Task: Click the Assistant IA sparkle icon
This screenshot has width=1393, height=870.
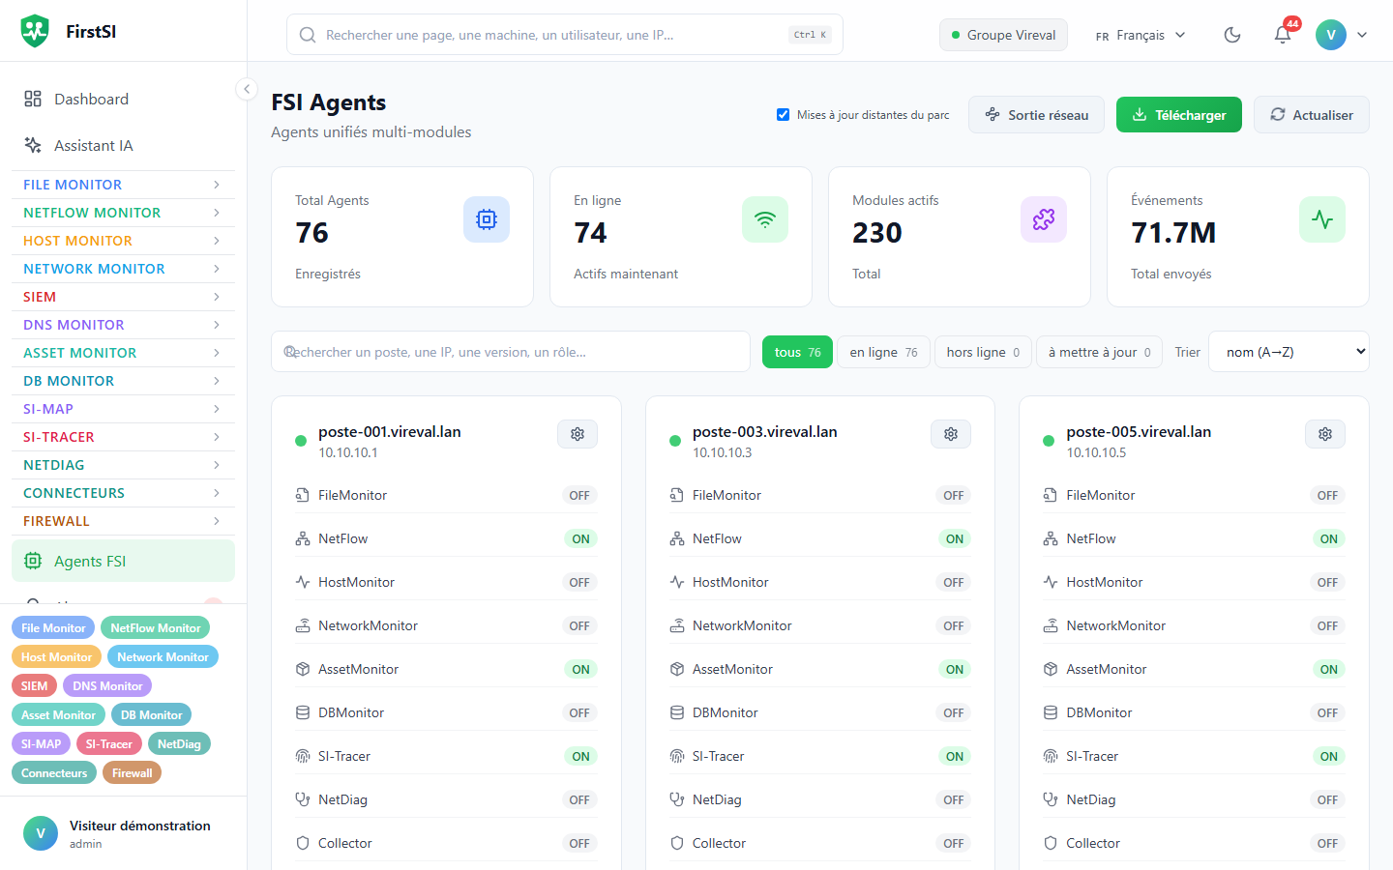Action: click(x=33, y=145)
